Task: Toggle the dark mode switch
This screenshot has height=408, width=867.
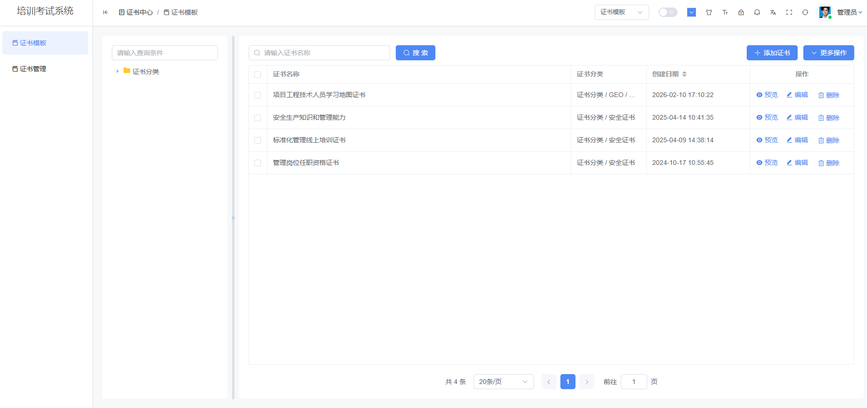Action: point(667,12)
